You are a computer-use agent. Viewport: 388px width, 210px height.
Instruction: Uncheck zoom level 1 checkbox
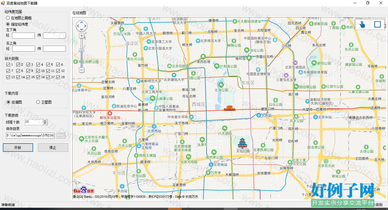click(8, 64)
